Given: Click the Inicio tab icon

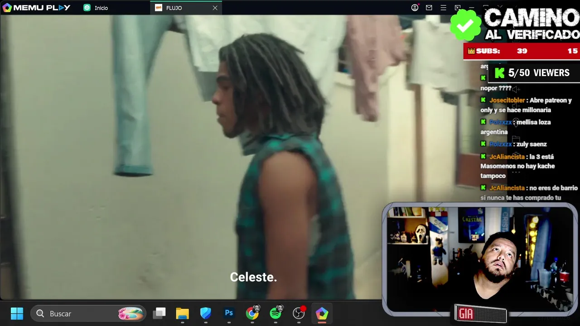Looking at the screenshot, I should click(87, 8).
